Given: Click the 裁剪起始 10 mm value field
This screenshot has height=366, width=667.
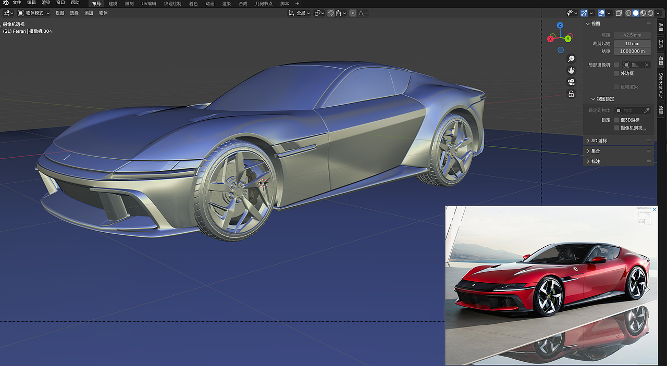Looking at the screenshot, I should (632, 43).
